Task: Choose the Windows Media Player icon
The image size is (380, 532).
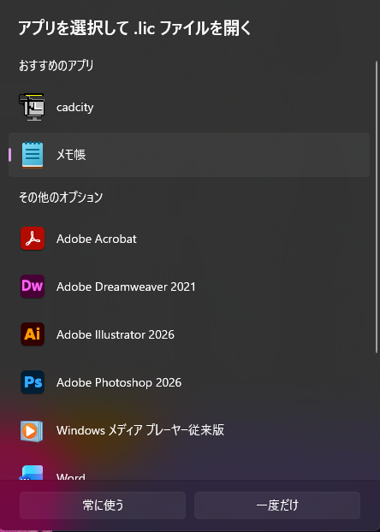Action: point(32,431)
